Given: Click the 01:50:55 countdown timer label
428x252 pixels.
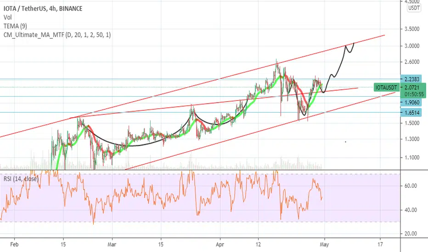Looking at the screenshot, I should click(x=414, y=94).
